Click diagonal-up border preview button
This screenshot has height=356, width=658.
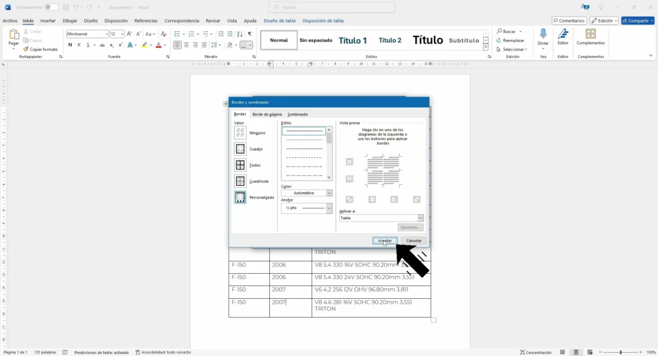coord(349,199)
